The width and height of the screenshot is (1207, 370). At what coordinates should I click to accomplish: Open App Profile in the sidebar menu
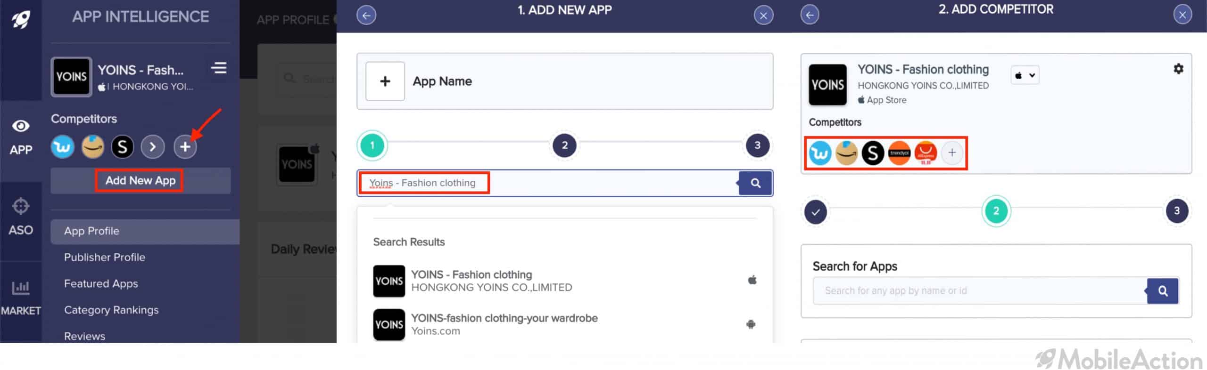pos(145,231)
